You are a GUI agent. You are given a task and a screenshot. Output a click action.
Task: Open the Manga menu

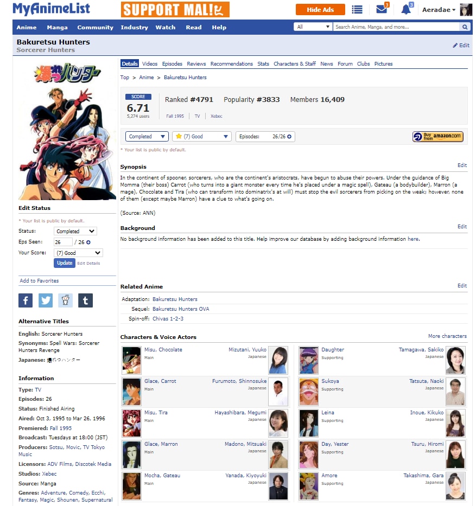click(57, 28)
